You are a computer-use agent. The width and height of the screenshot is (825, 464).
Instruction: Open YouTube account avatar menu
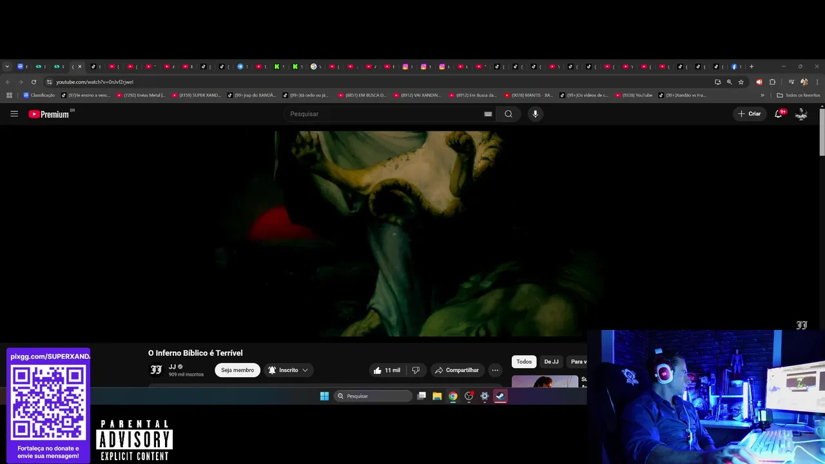[801, 114]
